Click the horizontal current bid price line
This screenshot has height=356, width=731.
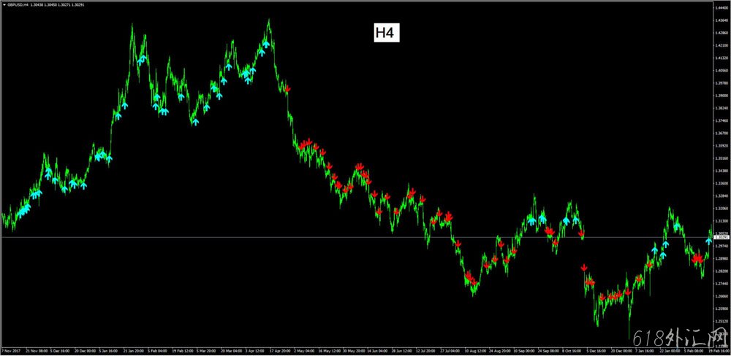tap(357, 237)
